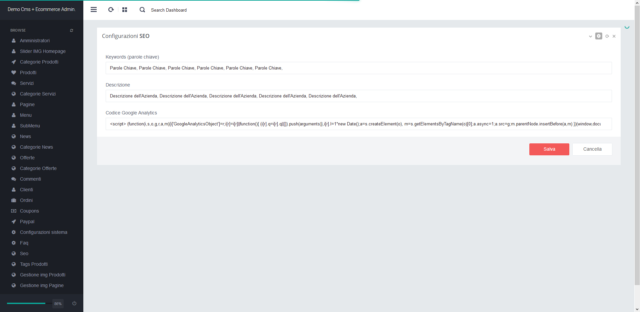The width and height of the screenshot is (640, 312).
Task: Open the panel settings gear icon
Action: (x=599, y=36)
